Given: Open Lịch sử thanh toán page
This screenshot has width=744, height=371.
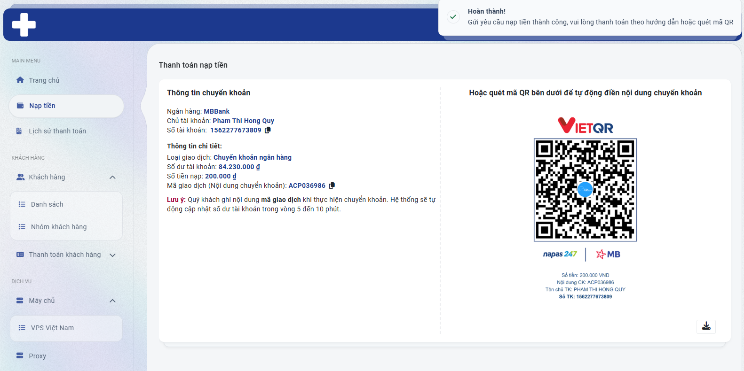Looking at the screenshot, I should pos(57,131).
